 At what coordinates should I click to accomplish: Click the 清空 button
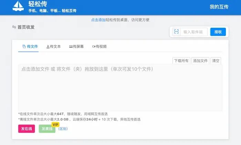216,61
